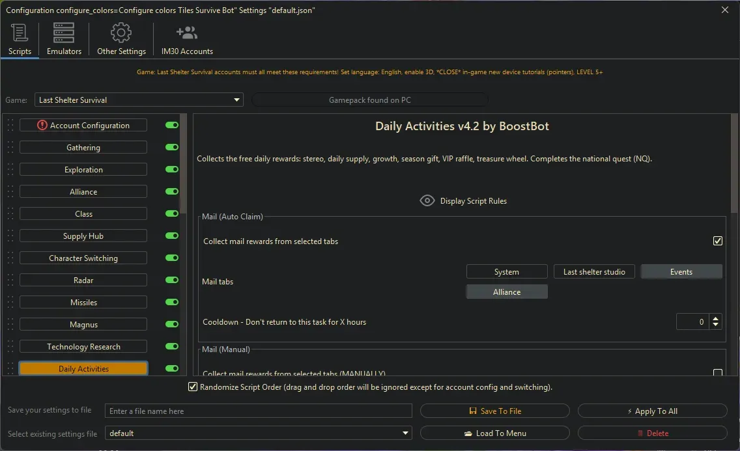Open the Technology Research script settings

click(83, 347)
